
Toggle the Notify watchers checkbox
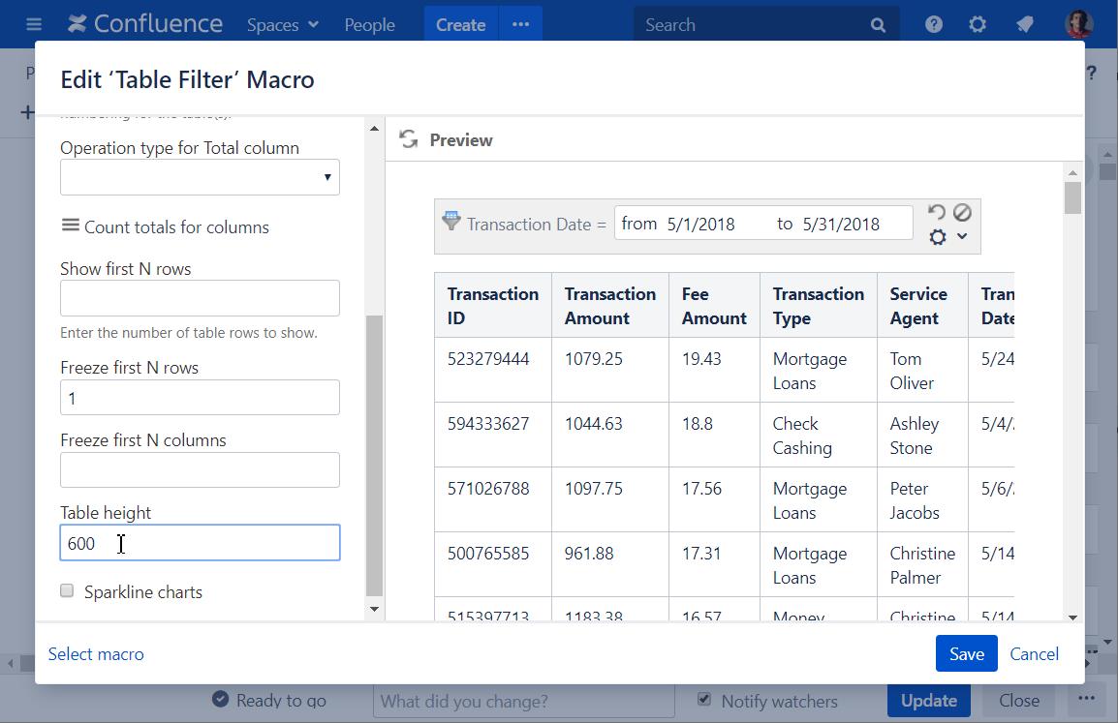pos(705,700)
